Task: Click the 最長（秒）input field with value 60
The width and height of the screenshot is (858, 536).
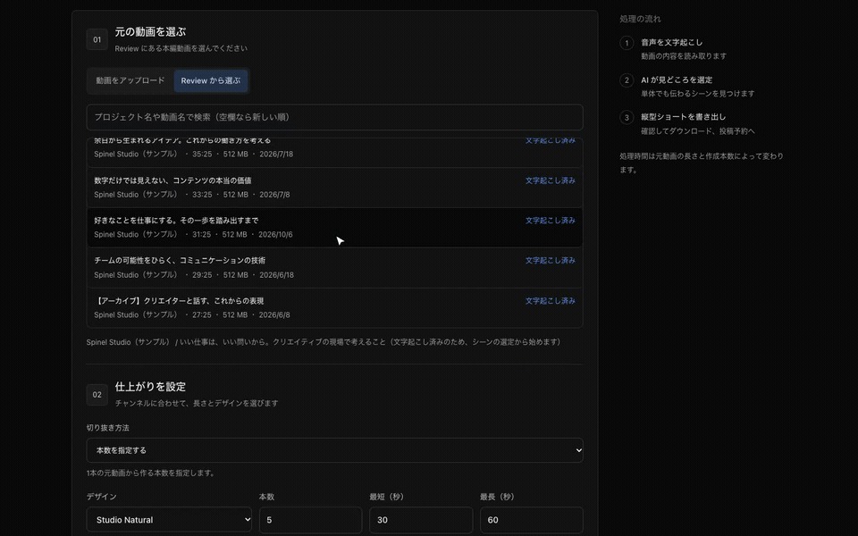Action: (x=531, y=520)
